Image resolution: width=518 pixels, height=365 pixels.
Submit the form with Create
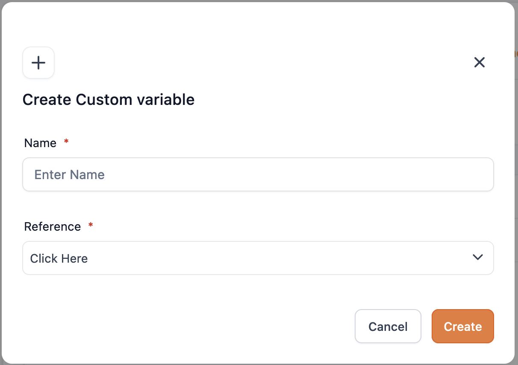[462, 327]
